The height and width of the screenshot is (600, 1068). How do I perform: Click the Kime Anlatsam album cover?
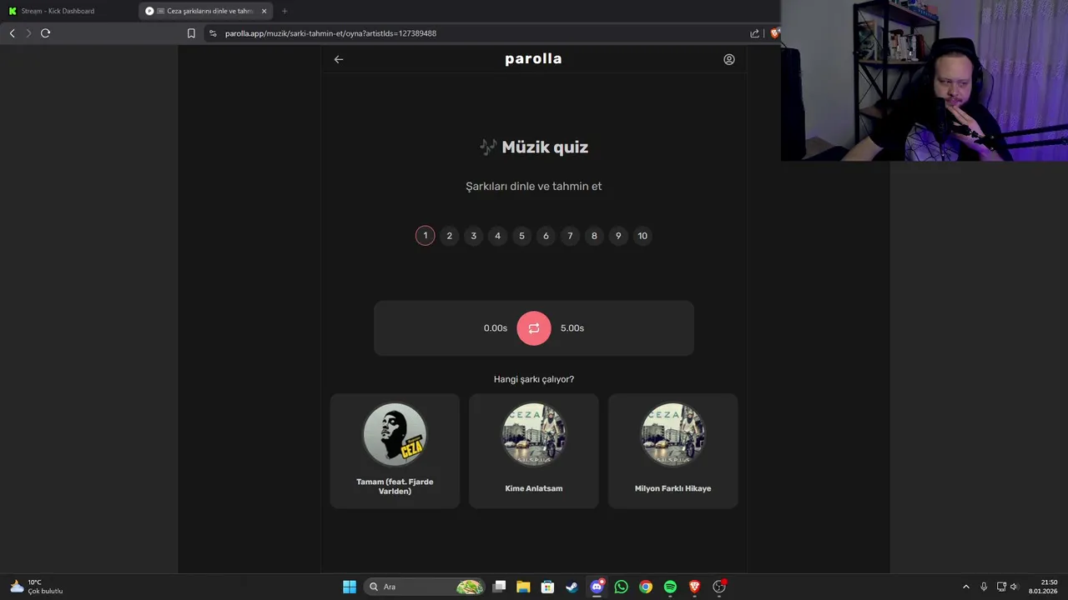(x=534, y=434)
